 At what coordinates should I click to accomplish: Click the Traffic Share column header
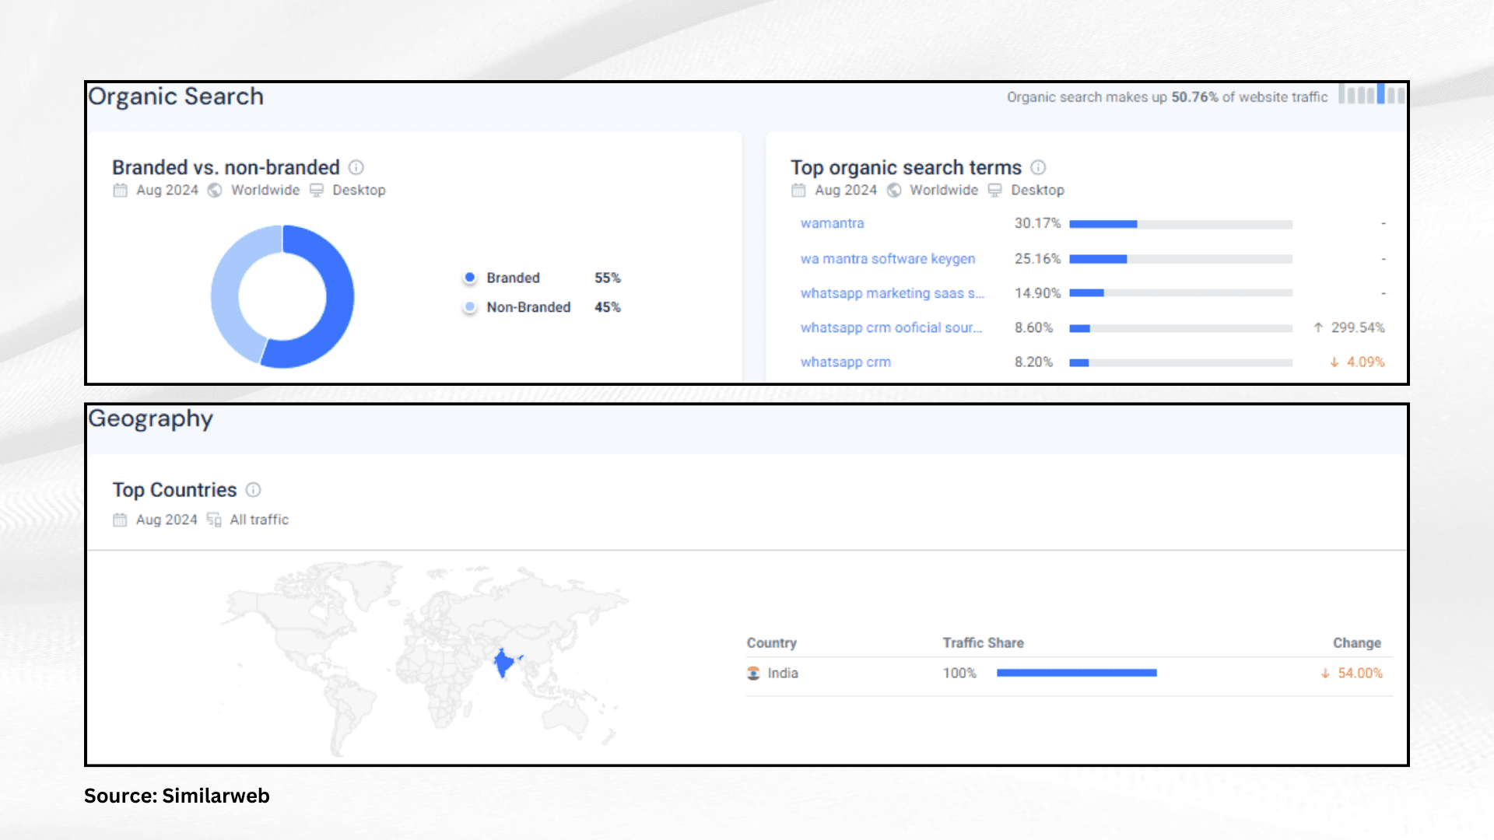pyautogui.click(x=983, y=642)
